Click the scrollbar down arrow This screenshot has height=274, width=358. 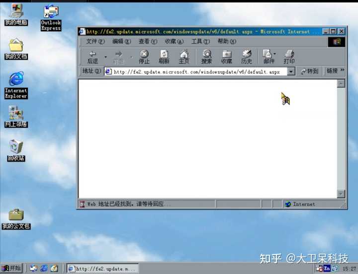[341, 194]
